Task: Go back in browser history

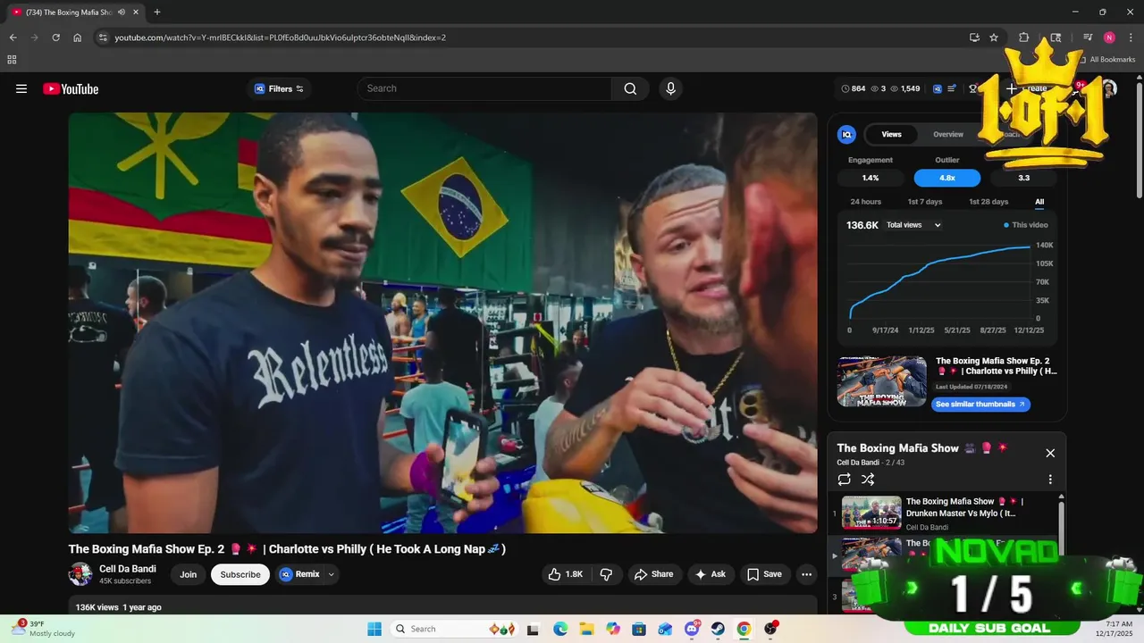Action: click(13, 38)
